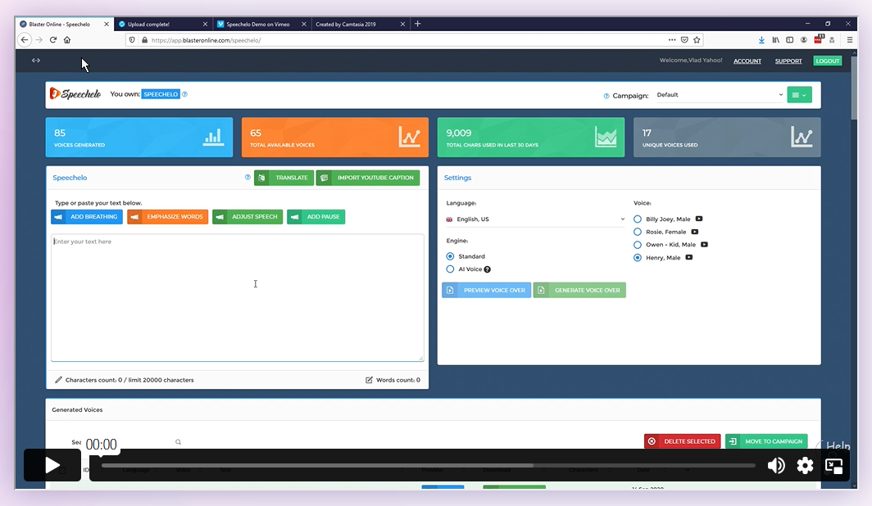This screenshot has height=506, width=872.
Task: Click the picture-in-picture icon
Action: (834, 466)
